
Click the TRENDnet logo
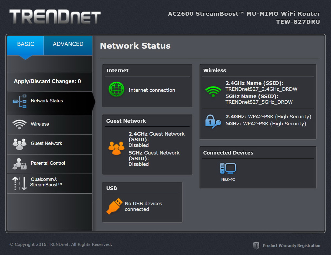55,17
